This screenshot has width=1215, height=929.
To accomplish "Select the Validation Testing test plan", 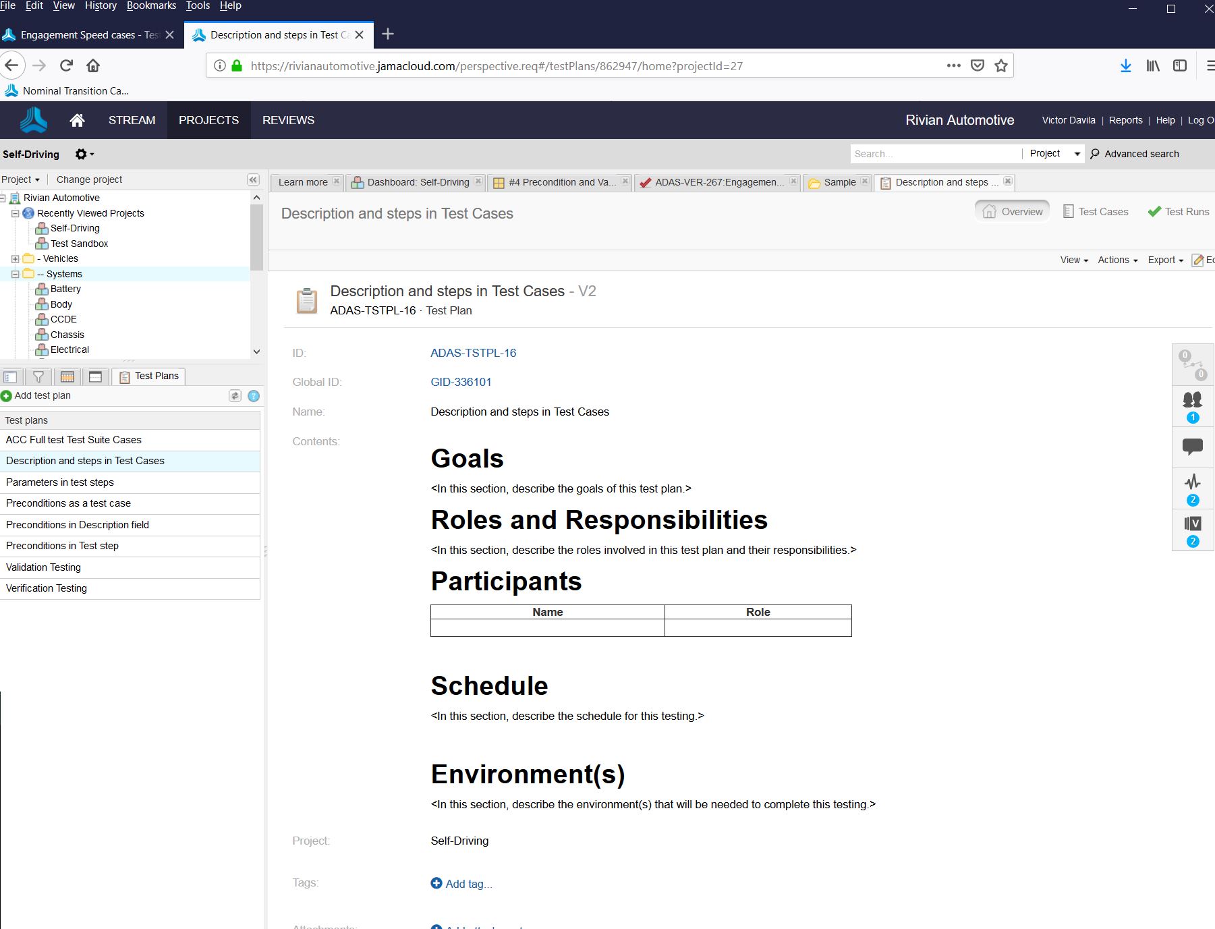I will (x=130, y=567).
